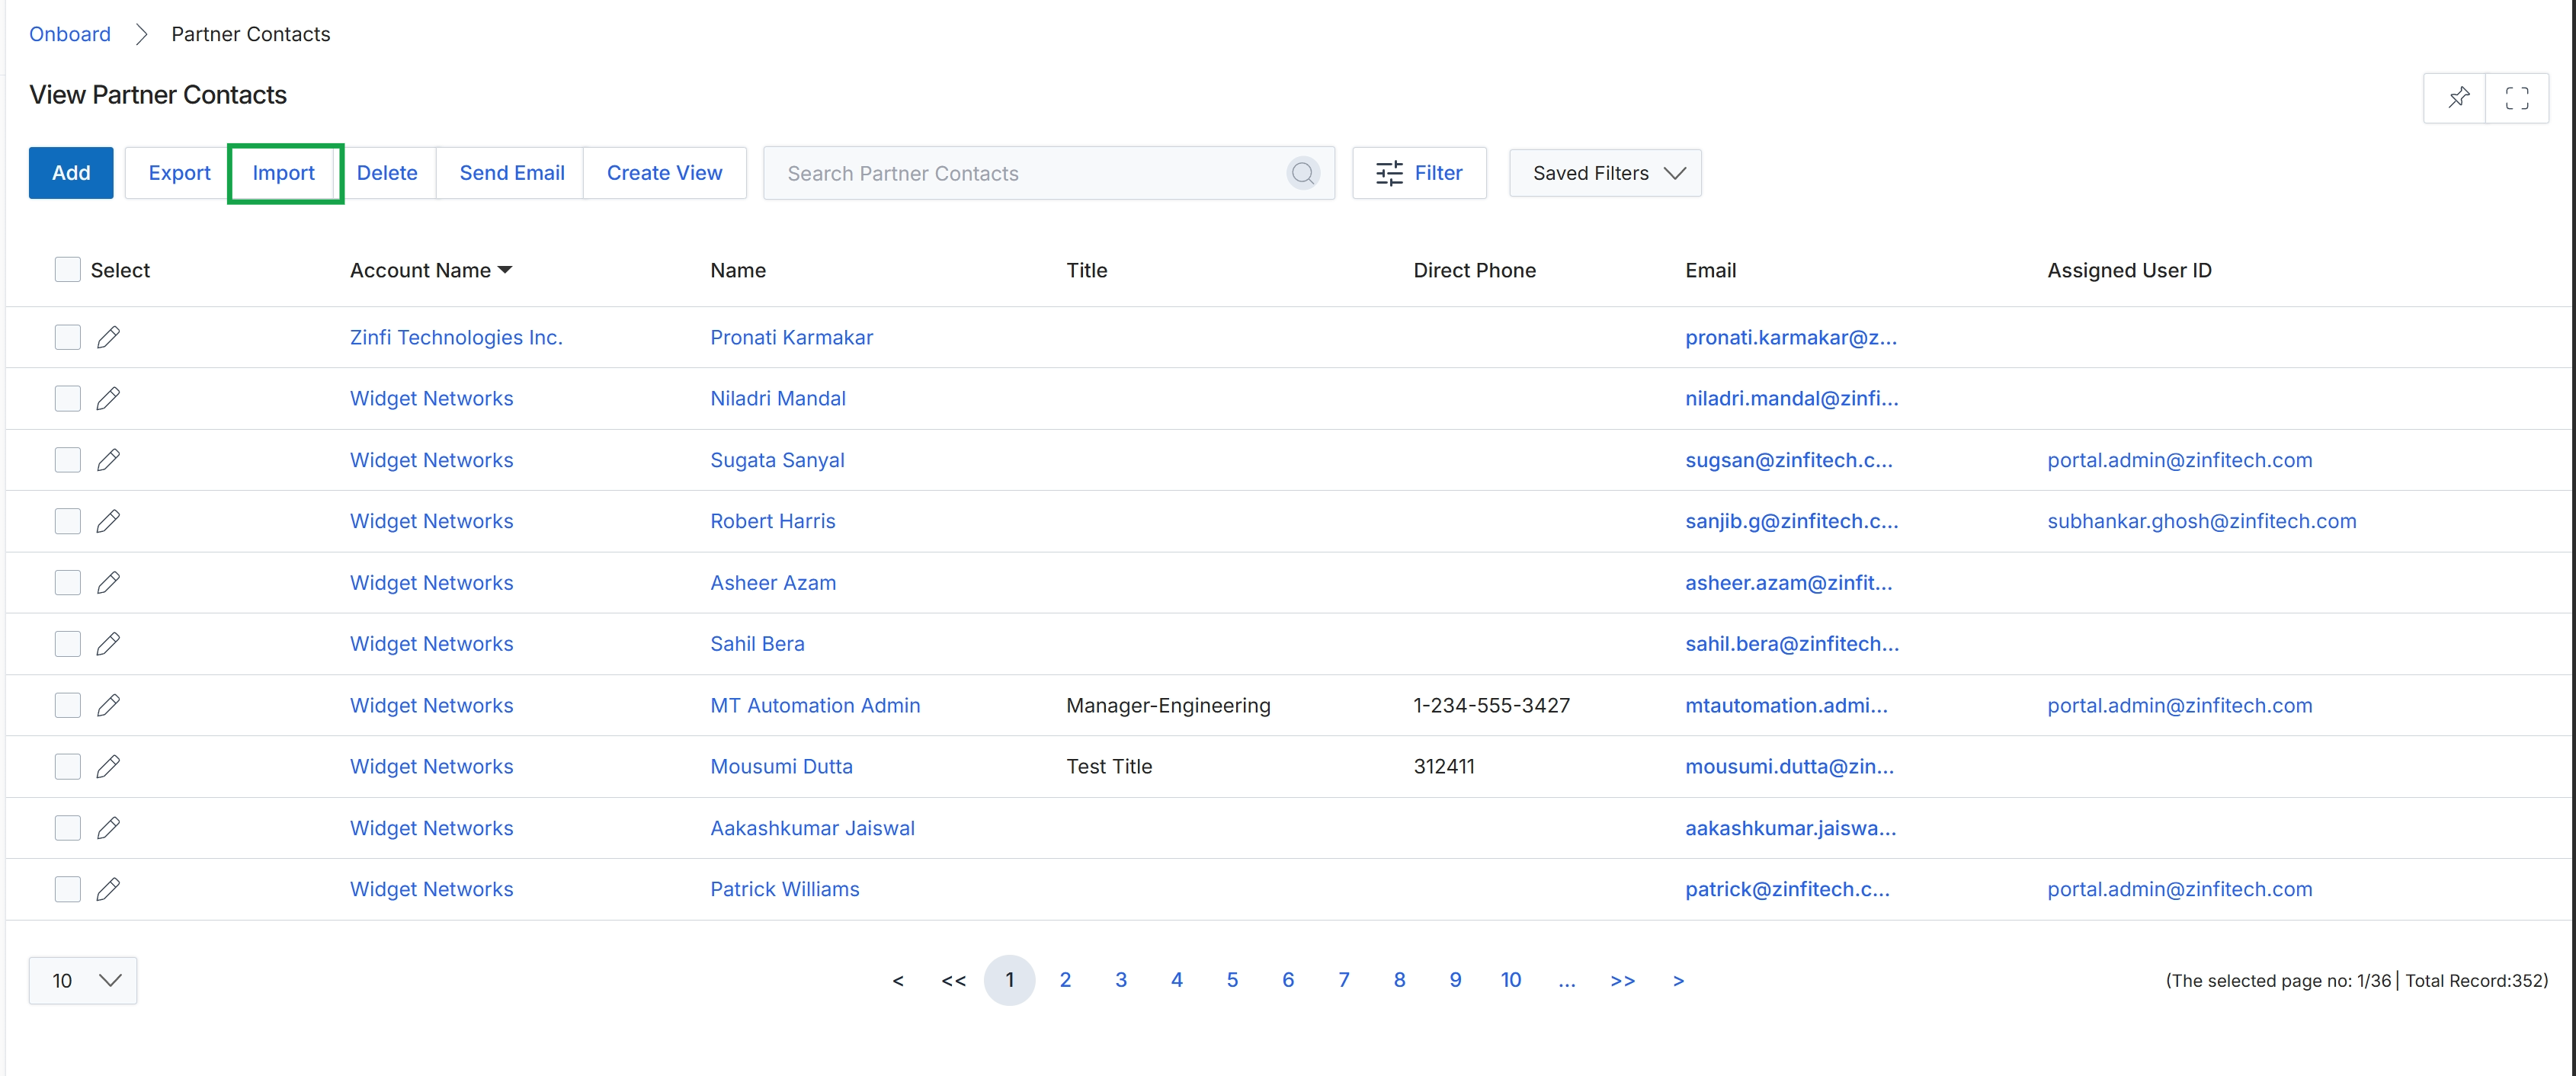Click the Email column header
The image size is (2576, 1076).
1710,270
